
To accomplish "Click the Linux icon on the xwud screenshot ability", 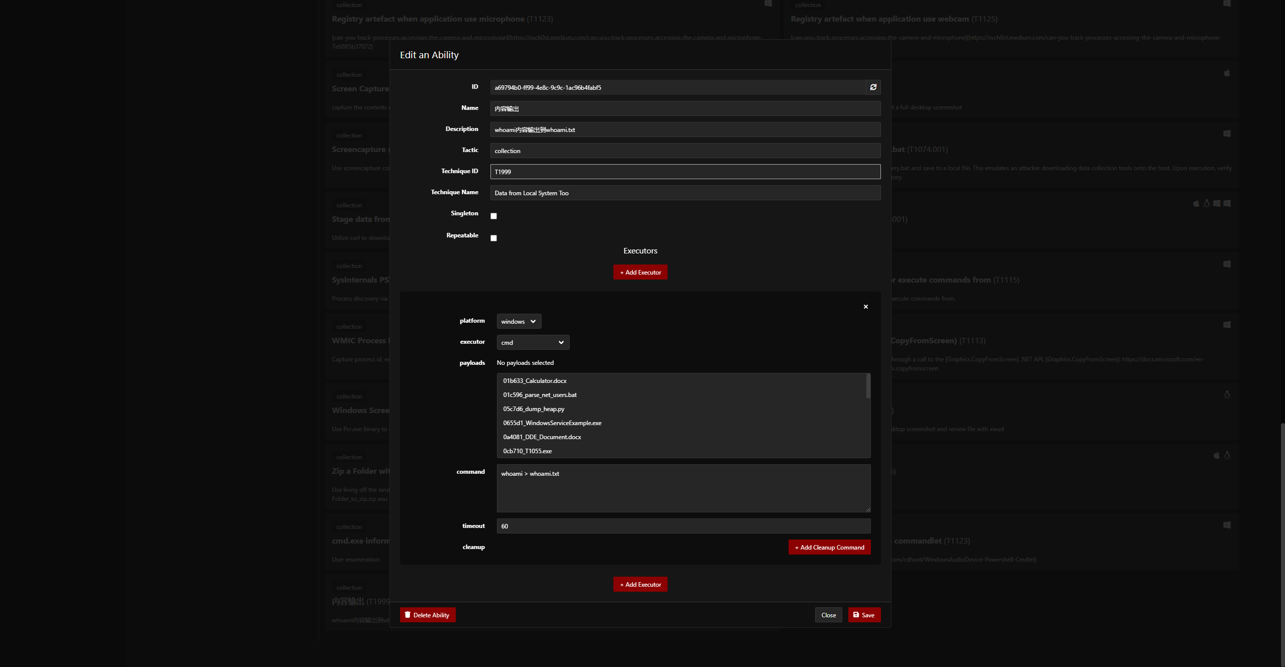I will pos(1227,394).
